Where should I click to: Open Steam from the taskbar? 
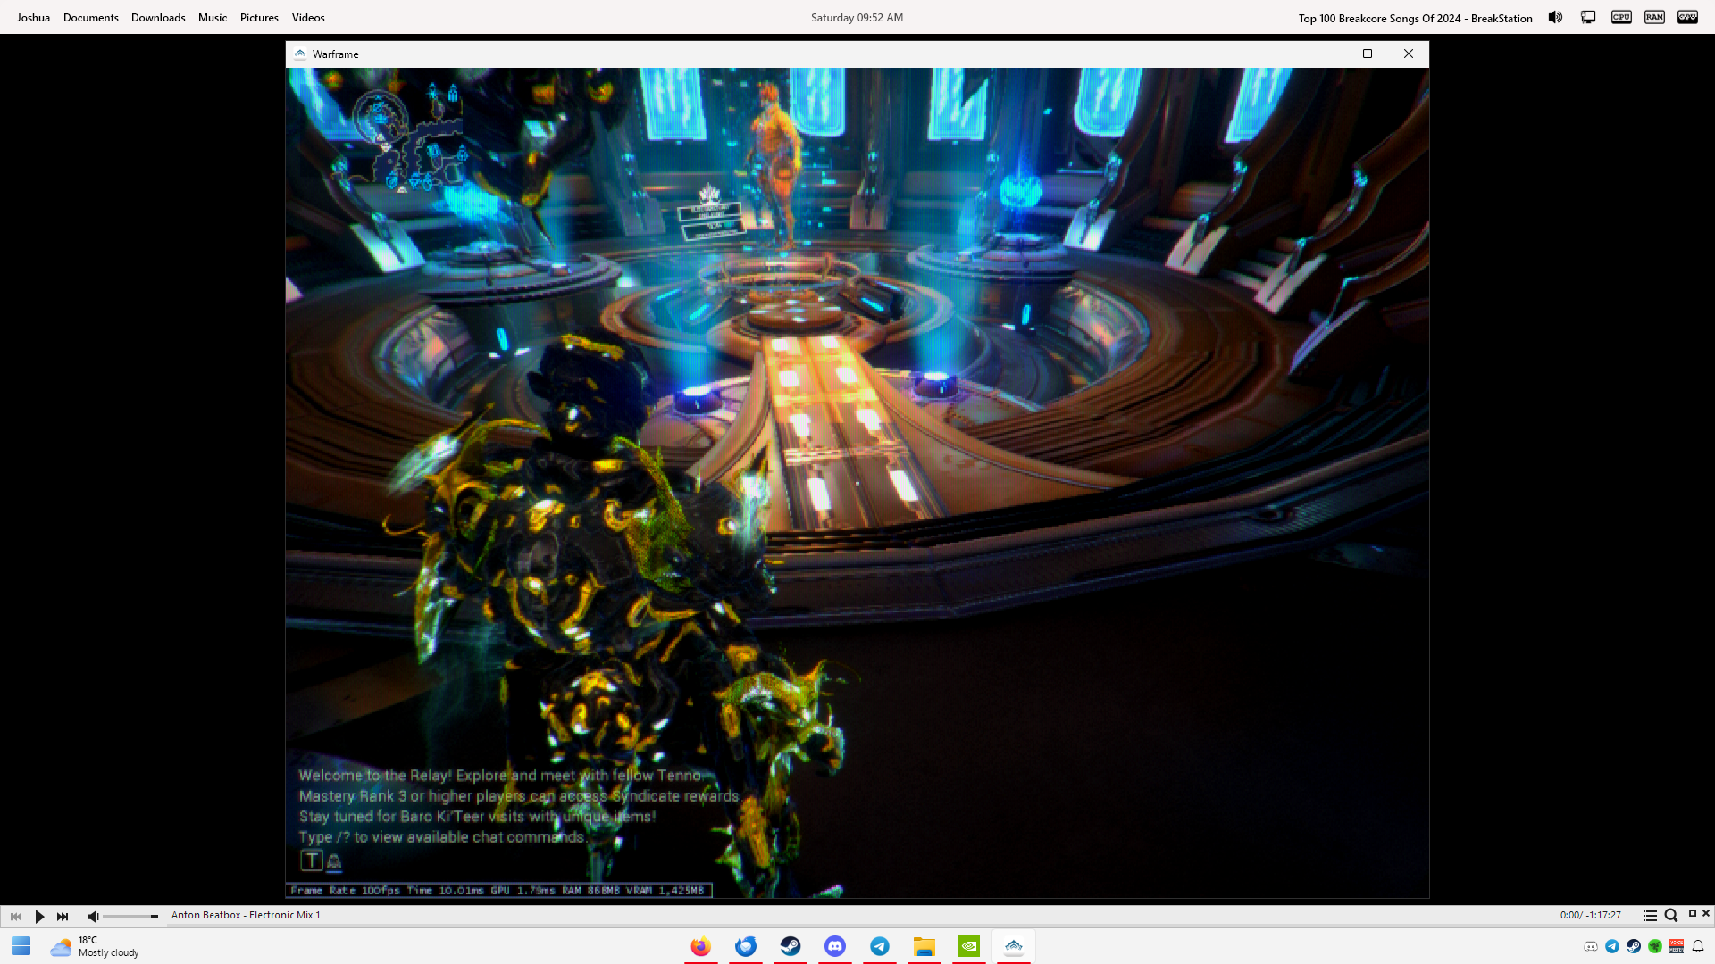coord(791,946)
